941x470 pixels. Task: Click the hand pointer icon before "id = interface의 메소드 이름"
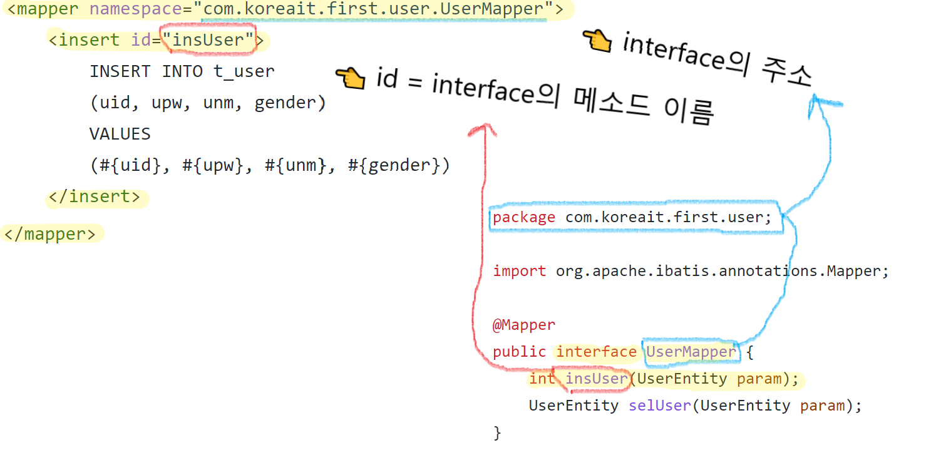click(349, 79)
